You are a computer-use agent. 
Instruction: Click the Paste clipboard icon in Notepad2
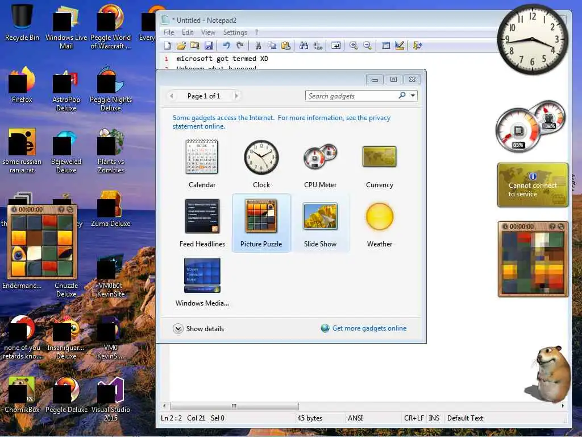(x=285, y=46)
